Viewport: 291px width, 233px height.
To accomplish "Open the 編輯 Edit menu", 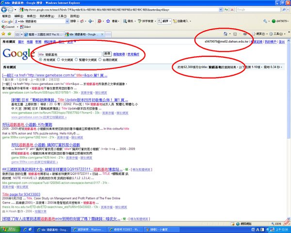I will click(x=18, y=16).
